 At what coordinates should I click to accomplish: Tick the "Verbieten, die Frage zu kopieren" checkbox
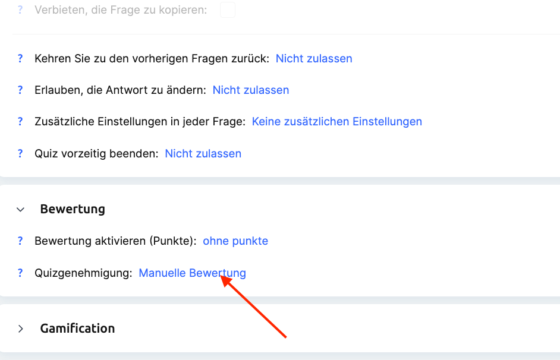(228, 10)
